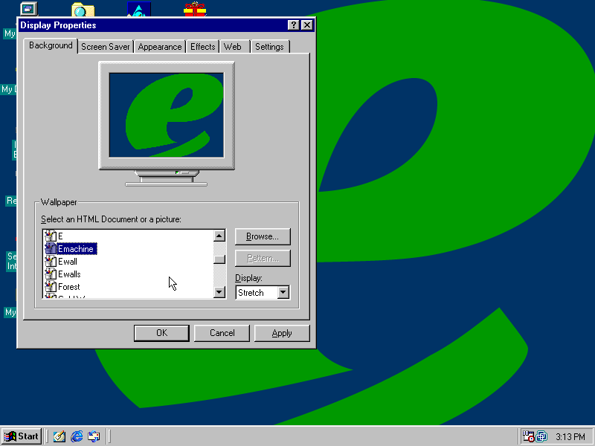Click the monitor wallpaper preview

(x=167, y=115)
